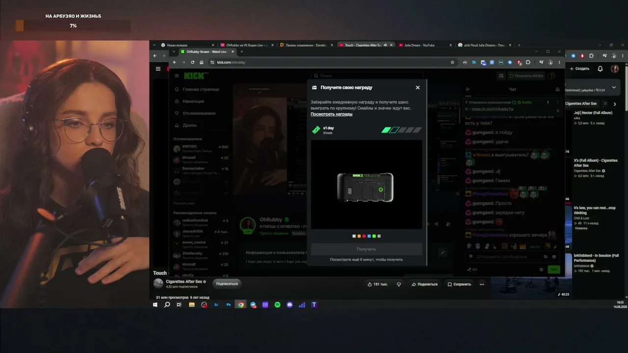The width and height of the screenshot is (628, 353).
Task: Reload the kick.com page
Action: click(x=192, y=62)
